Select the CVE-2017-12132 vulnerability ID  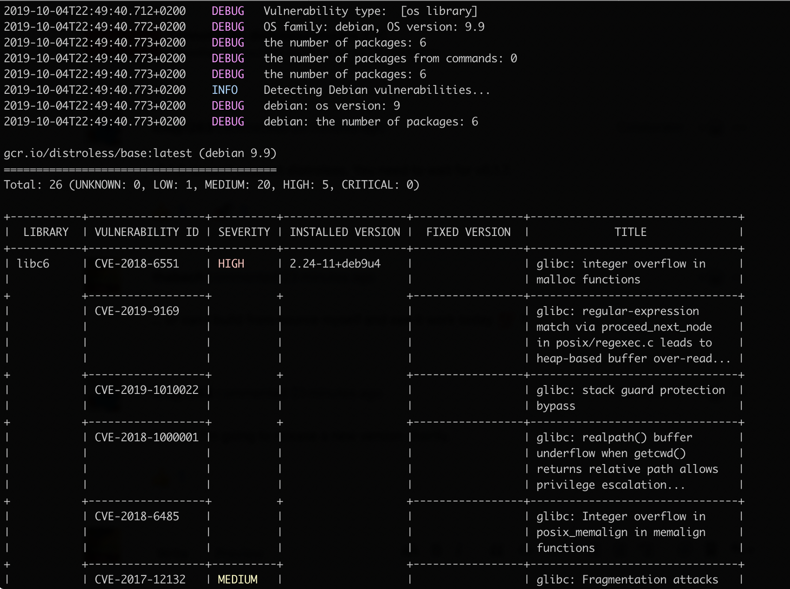tap(140, 580)
